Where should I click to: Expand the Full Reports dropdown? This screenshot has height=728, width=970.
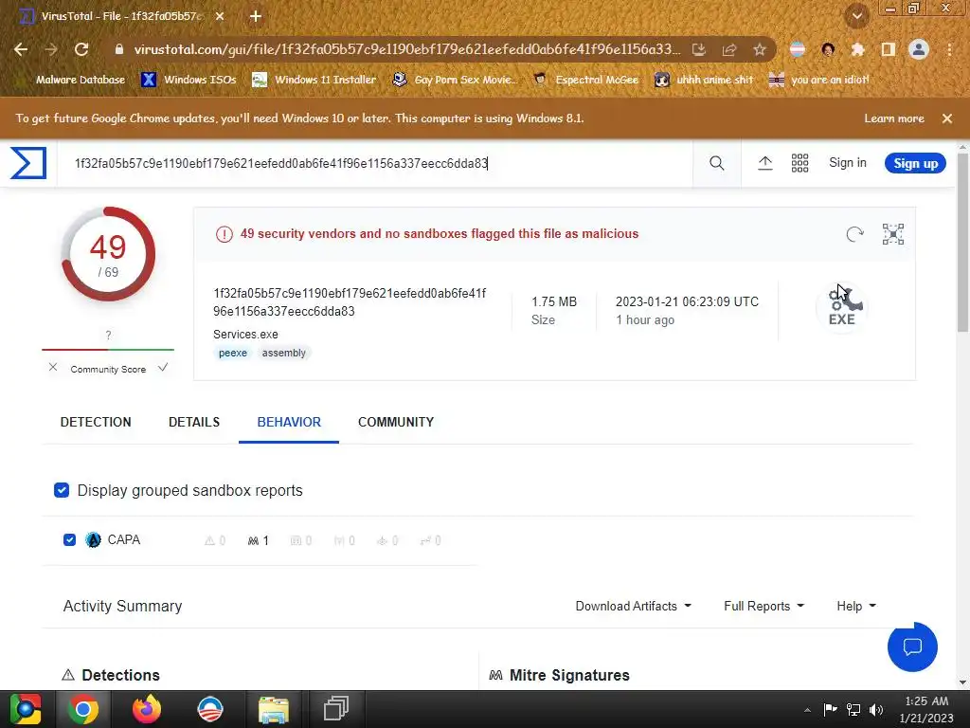pos(763,606)
